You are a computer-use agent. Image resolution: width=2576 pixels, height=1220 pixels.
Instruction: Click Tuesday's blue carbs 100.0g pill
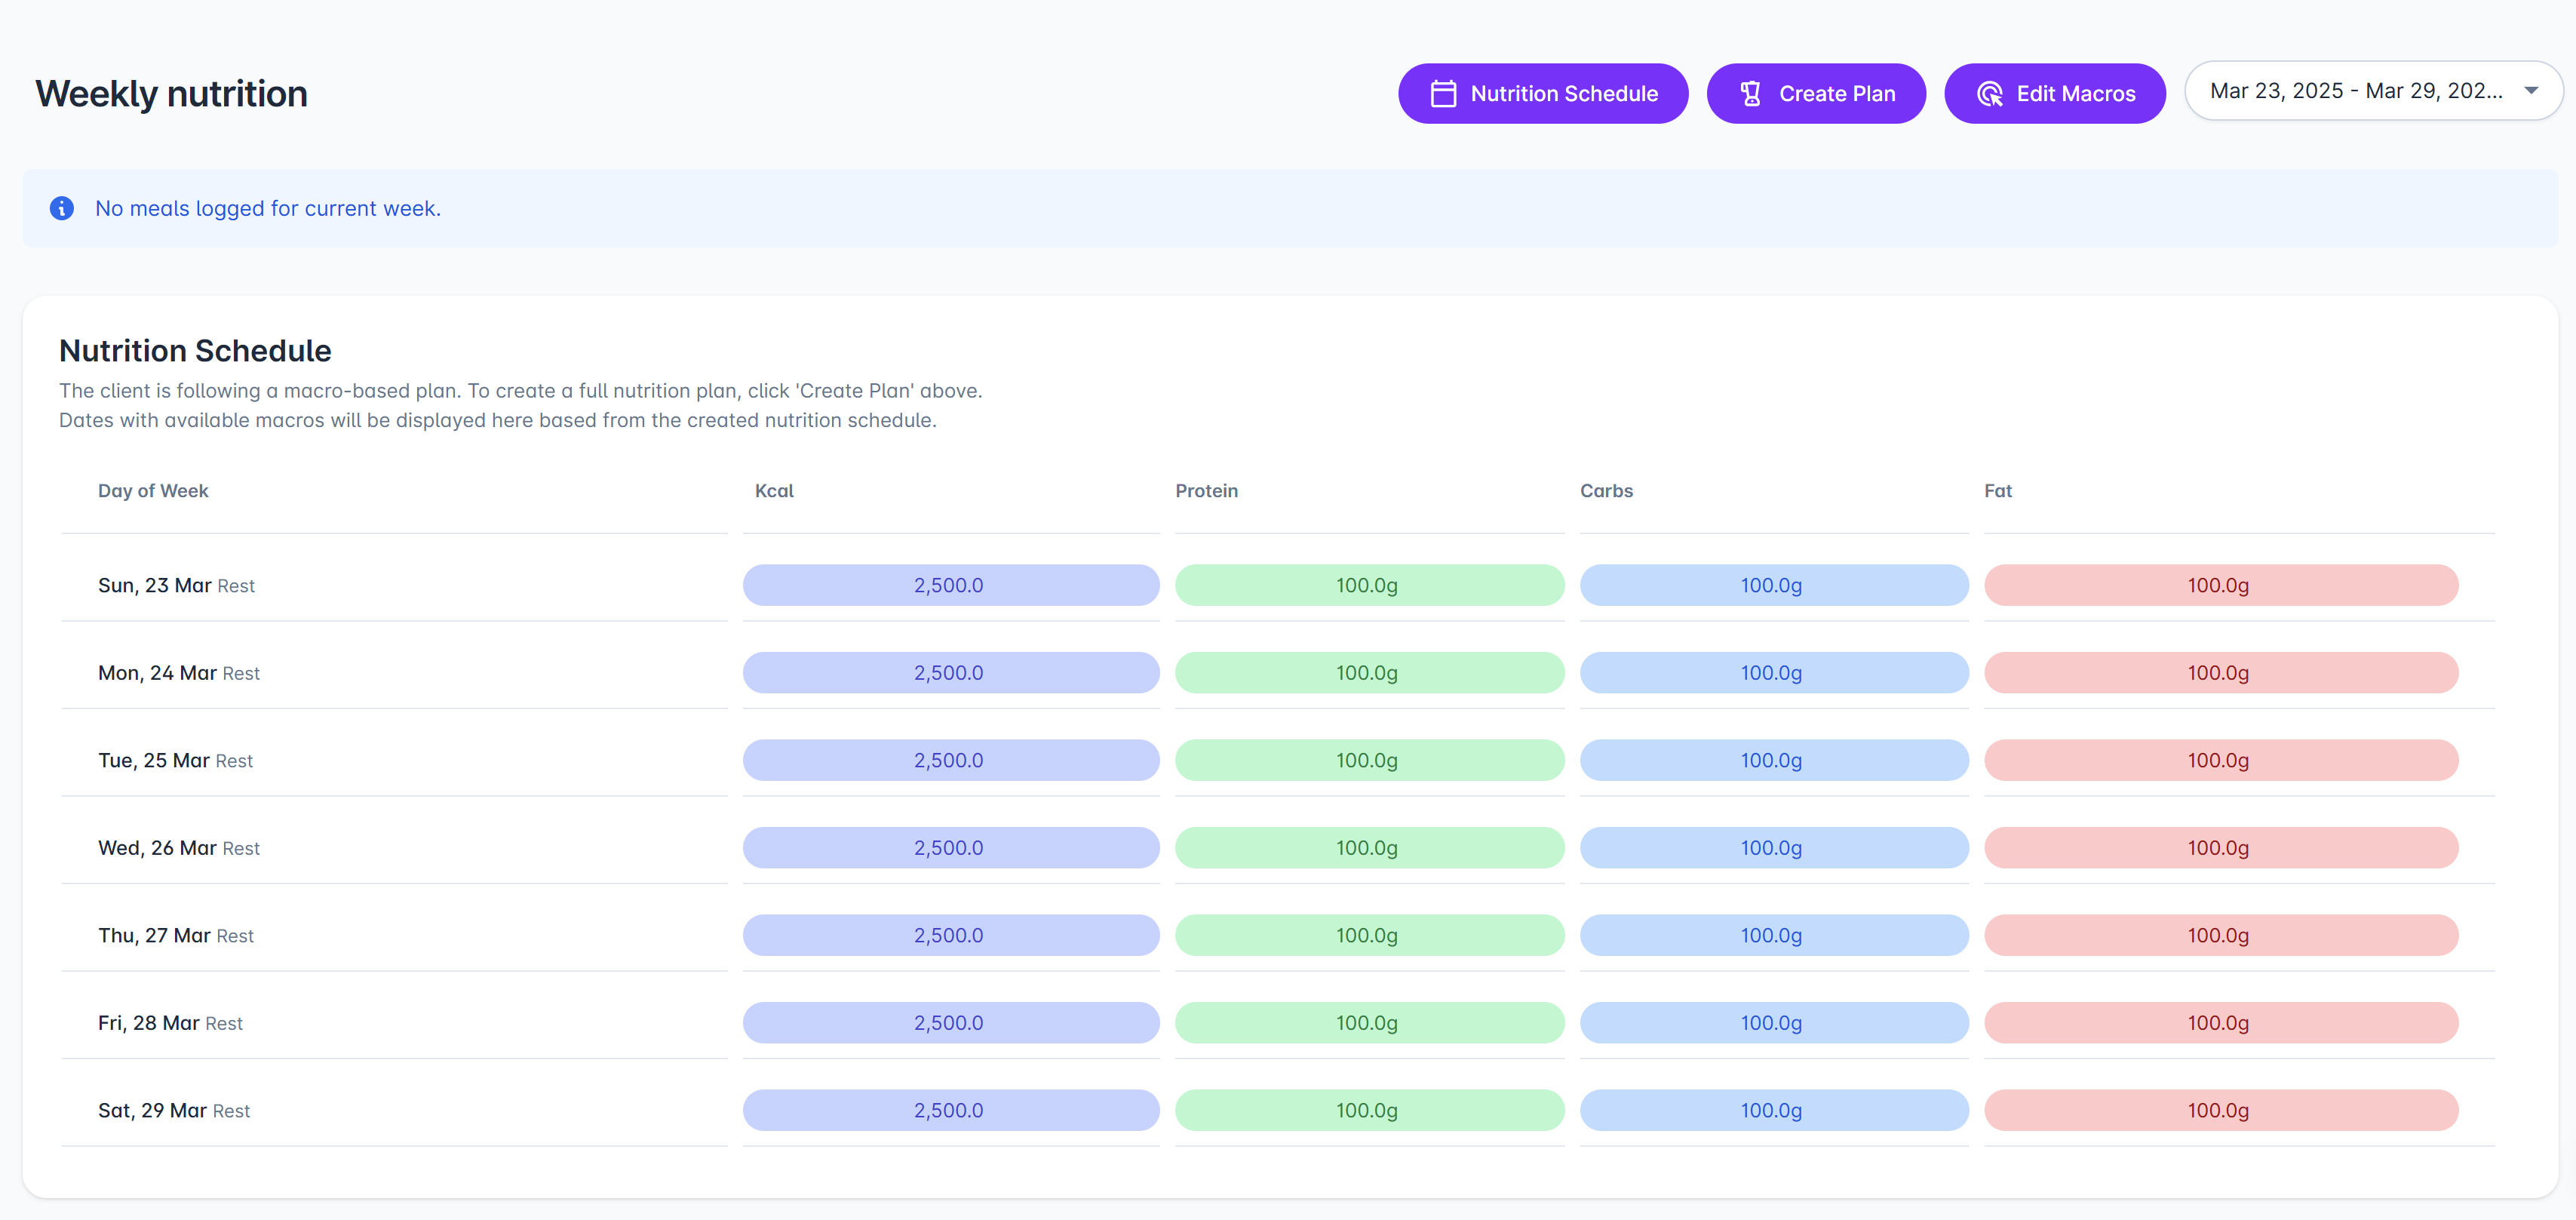tap(1771, 760)
